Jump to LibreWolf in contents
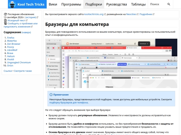This screenshot has width=181, height=135. [x=12, y=50]
